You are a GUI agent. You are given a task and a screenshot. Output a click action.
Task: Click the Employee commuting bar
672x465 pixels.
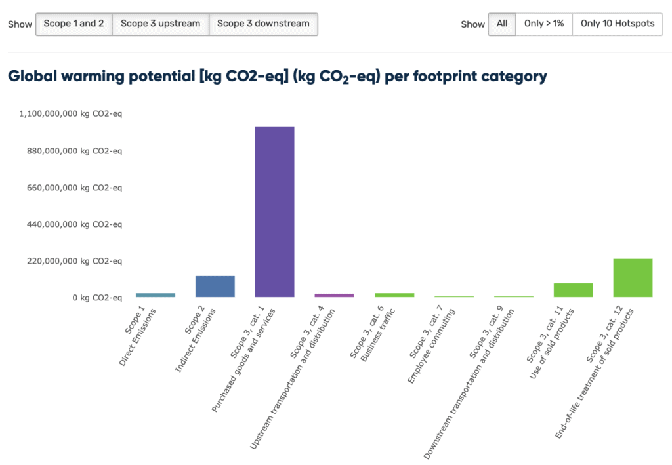[454, 296]
